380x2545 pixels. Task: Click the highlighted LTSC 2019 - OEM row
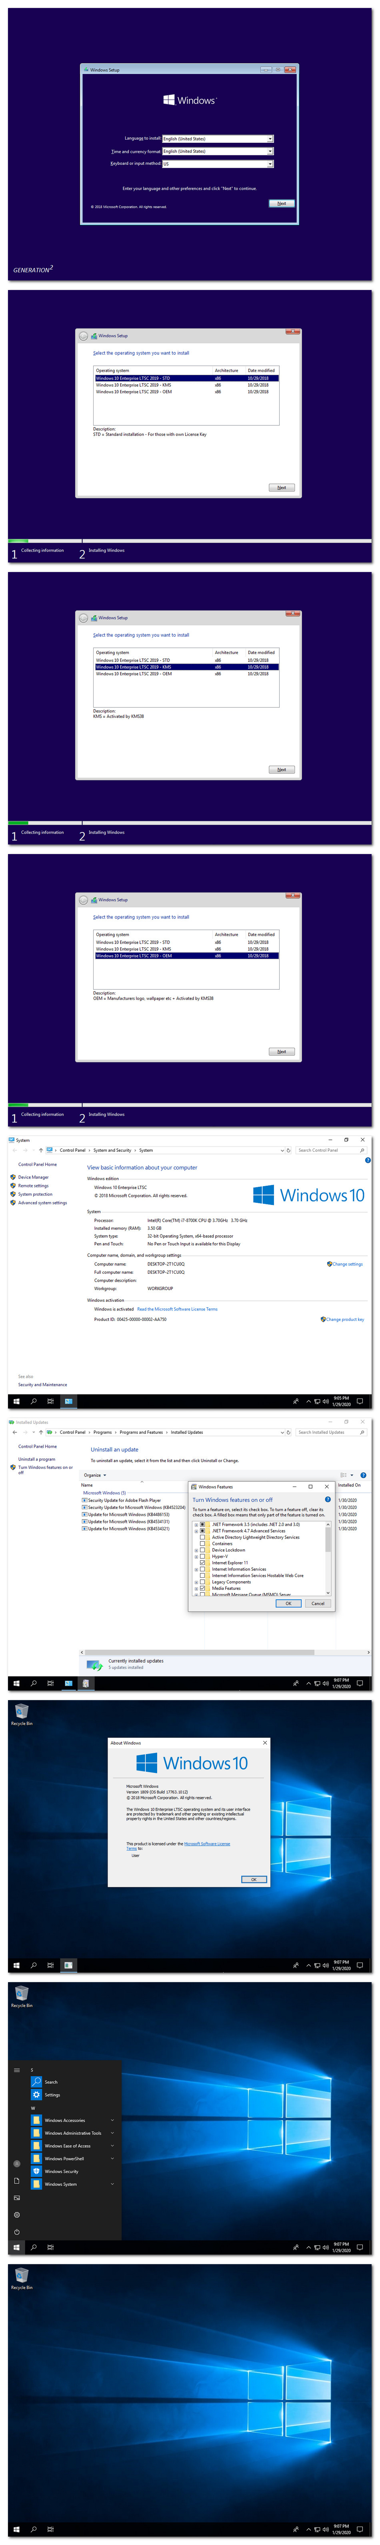point(186,955)
